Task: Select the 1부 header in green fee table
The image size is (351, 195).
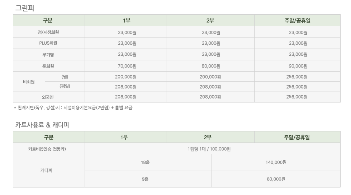Action: (127, 20)
